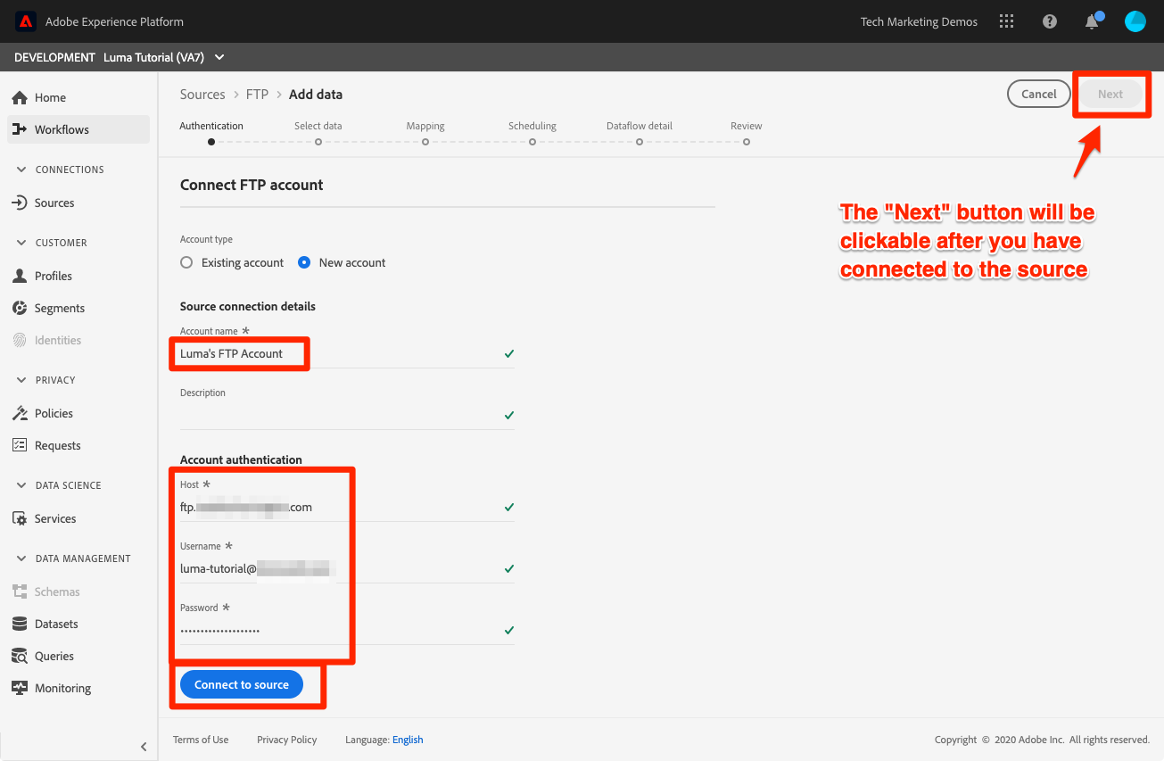The height and width of the screenshot is (761, 1164).
Task: Open the user profile avatar
Action: (x=1135, y=21)
